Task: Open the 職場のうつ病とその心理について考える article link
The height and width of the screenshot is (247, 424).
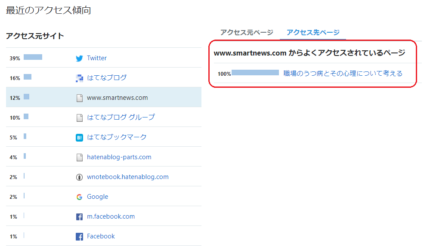Action: tap(343, 73)
